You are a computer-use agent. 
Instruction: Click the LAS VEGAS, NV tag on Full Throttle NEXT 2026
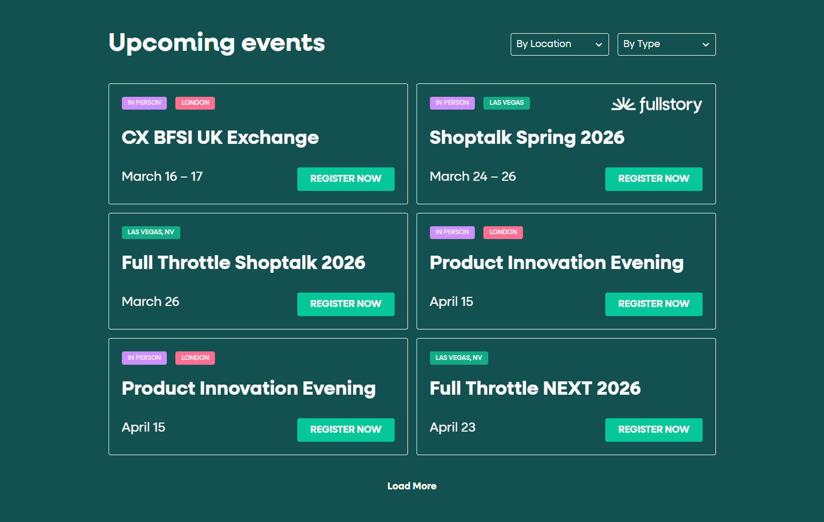point(459,358)
